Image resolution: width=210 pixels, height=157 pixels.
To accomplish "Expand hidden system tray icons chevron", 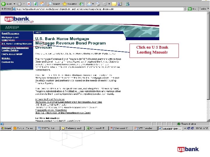I will (x=185, y=128).
